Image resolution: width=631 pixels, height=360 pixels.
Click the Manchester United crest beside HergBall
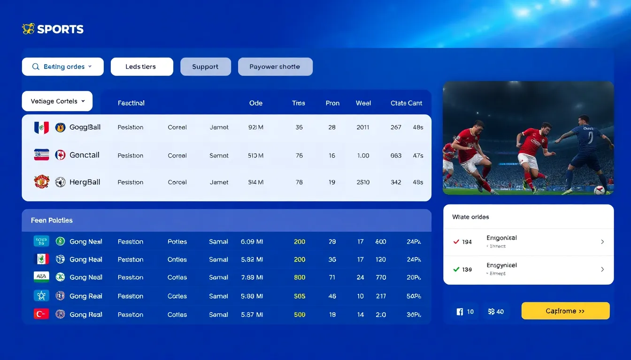tap(41, 182)
